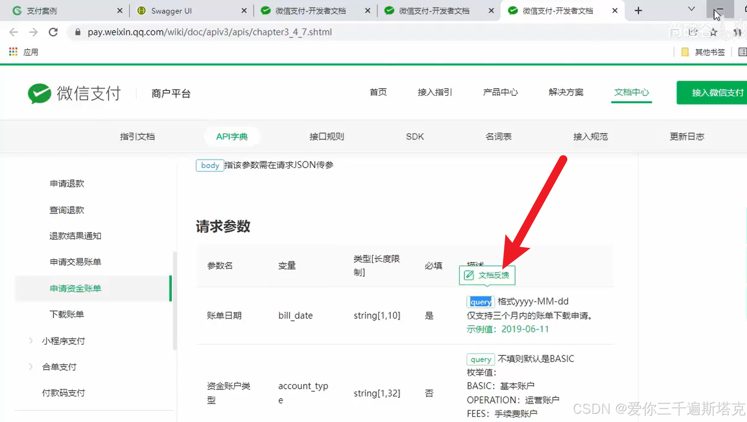Open 退款结果通知 in the sidebar
This screenshot has height=422, width=747.
coord(75,236)
